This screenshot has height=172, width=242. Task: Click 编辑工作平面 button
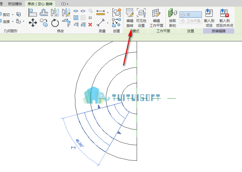[156, 18]
